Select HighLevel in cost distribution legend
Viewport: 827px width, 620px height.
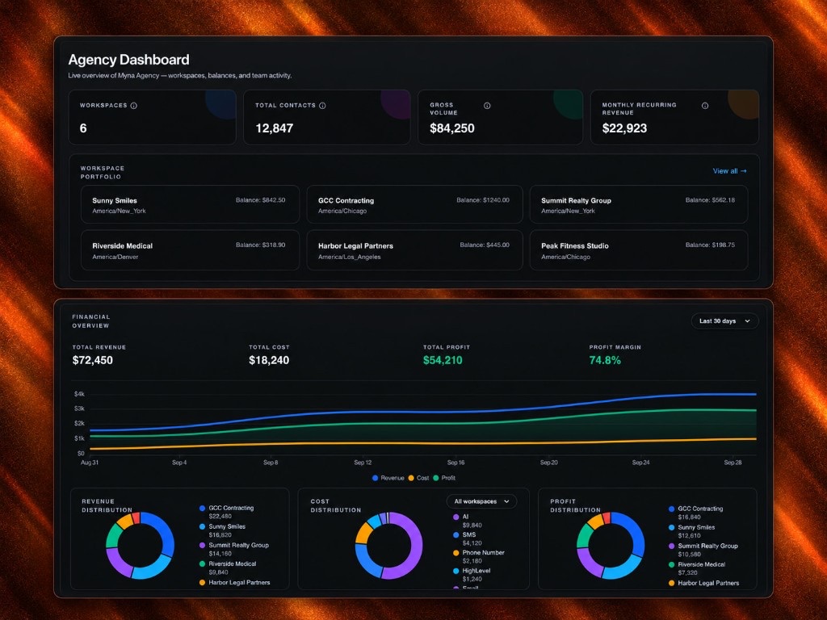coord(472,571)
